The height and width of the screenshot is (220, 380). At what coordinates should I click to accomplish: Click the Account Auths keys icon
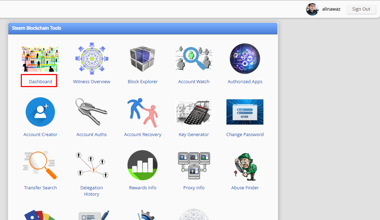click(91, 111)
